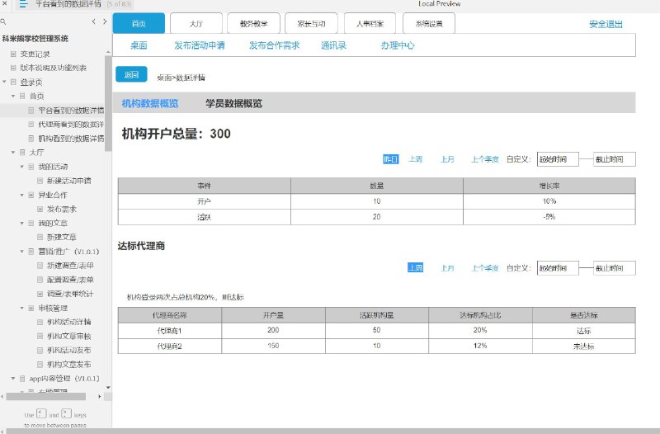Click the sidebar scroll-right arrow
The image size is (660, 434).
[99, 397]
